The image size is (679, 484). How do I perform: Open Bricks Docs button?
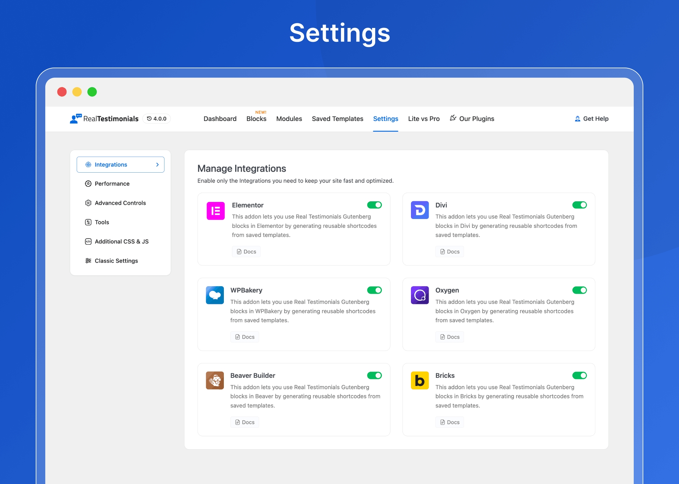(449, 422)
